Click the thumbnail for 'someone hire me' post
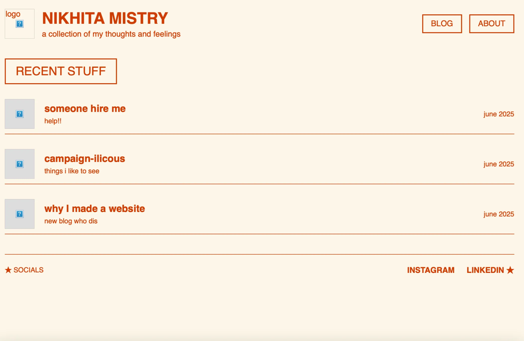524x341 pixels. point(20,114)
